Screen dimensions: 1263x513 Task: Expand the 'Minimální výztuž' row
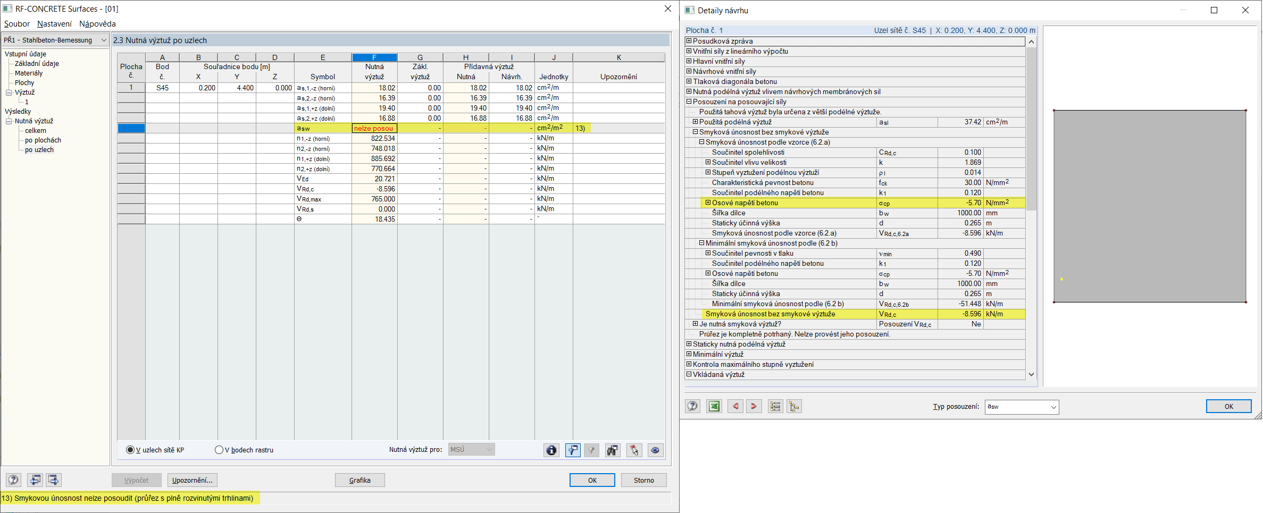[x=689, y=354]
